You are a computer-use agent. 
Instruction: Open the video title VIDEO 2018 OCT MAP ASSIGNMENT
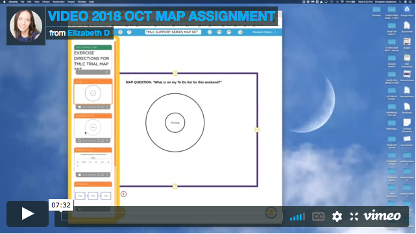162,16
